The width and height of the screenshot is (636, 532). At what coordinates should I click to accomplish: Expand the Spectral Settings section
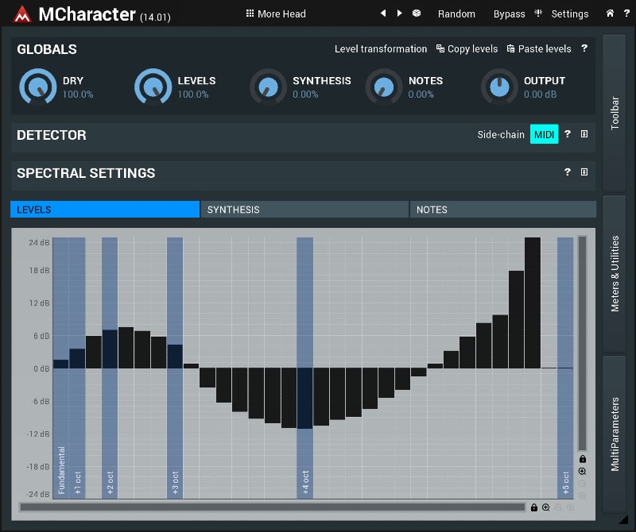pos(584,172)
